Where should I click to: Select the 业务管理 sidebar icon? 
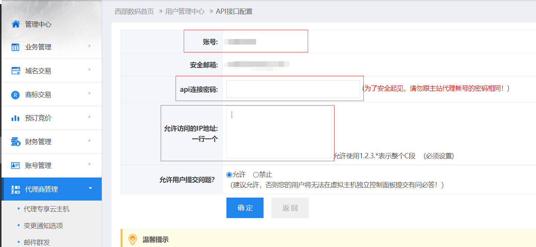tap(16, 47)
